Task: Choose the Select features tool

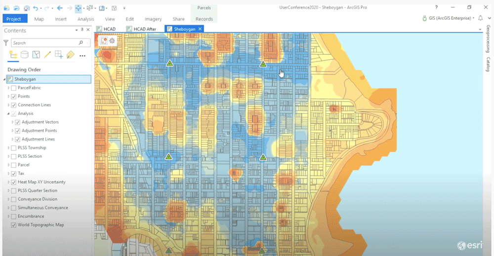Action: tap(89, 8)
